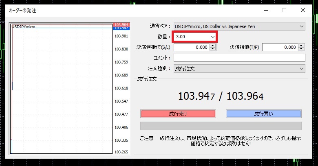Image resolution: width=318 pixels, height=166 pixels.
Task: Click the 成行注文 group box heading
Action: 147,79
